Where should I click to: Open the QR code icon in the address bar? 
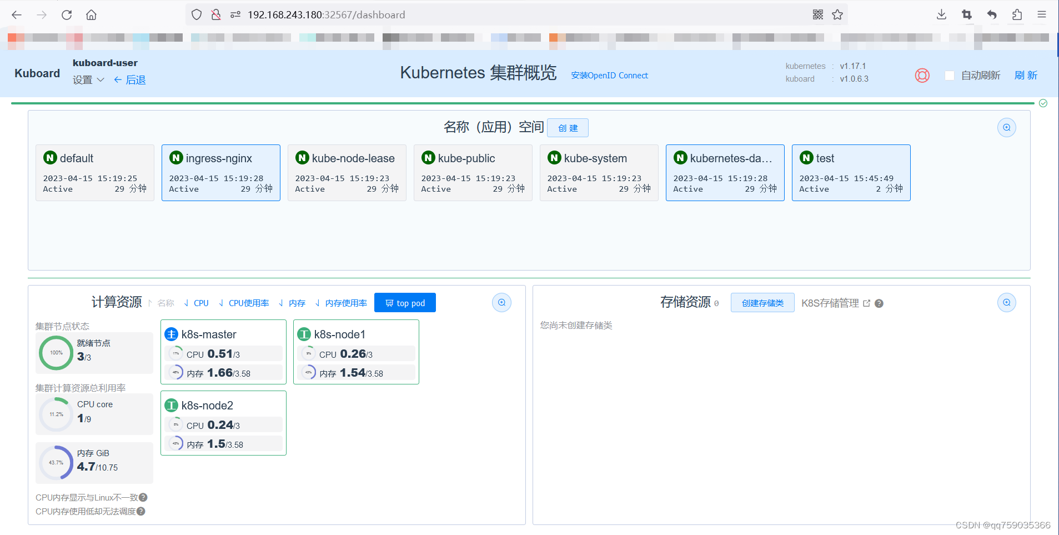[818, 15]
